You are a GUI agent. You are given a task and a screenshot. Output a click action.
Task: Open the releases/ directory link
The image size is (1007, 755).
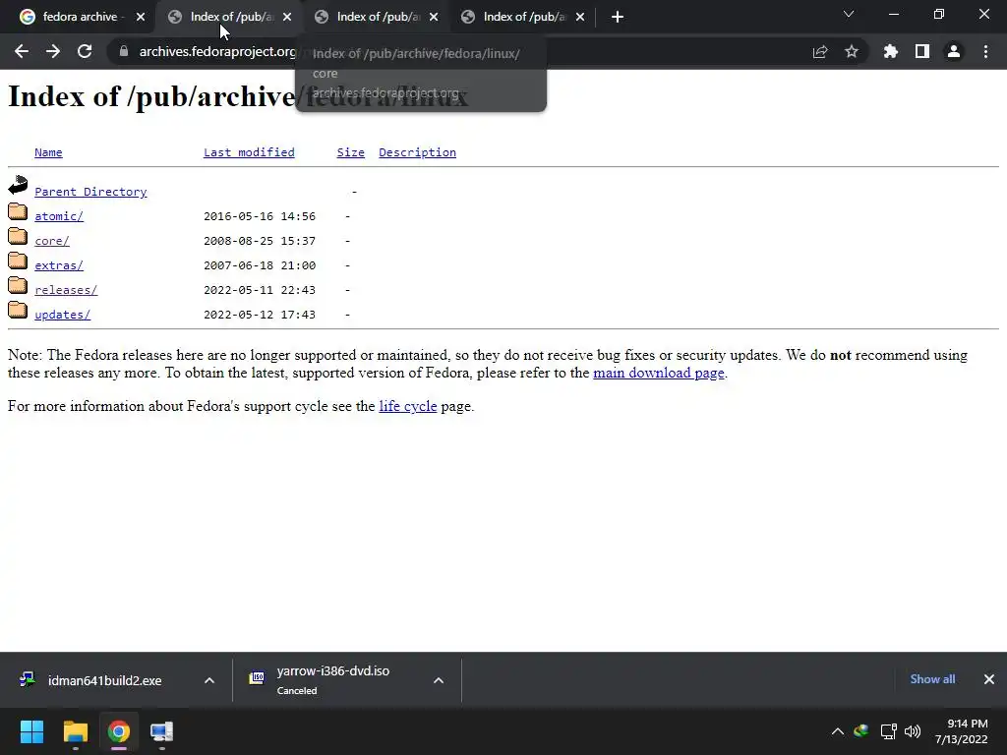coord(66,290)
